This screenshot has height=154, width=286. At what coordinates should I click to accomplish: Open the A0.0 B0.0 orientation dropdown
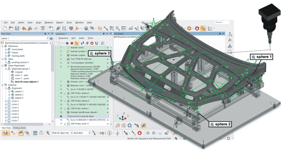coord(90,133)
